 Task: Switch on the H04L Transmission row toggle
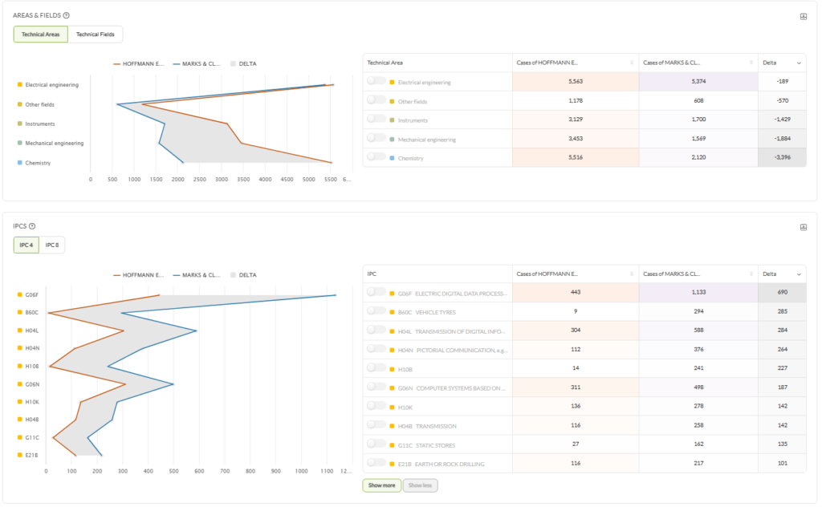click(x=376, y=330)
